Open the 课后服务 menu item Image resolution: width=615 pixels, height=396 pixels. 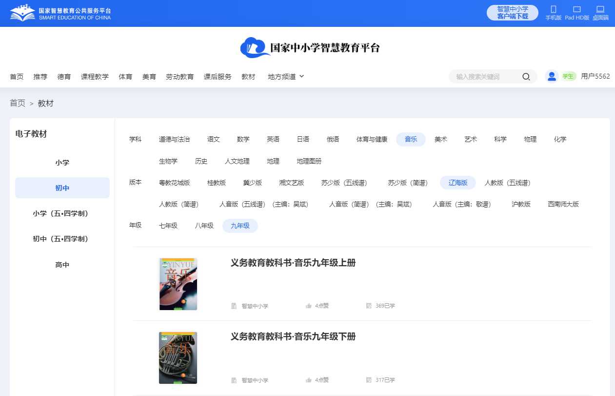(218, 77)
